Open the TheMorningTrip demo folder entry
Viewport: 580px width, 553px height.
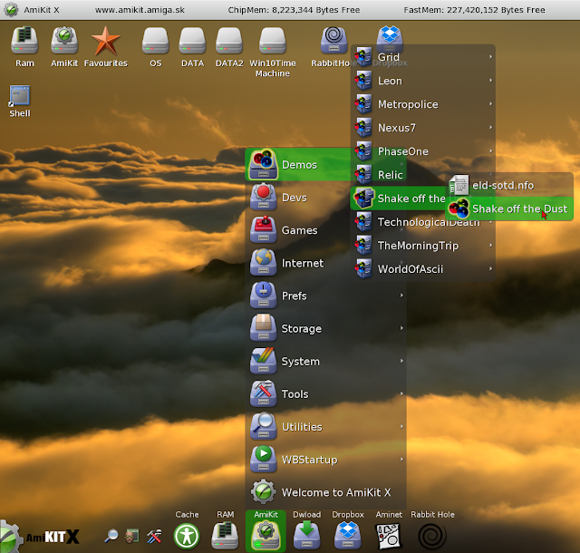click(423, 246)
